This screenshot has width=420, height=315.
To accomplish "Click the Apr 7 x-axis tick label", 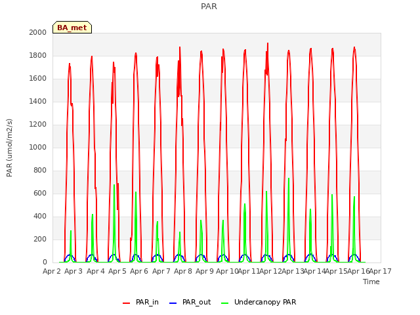I will 161,271.
